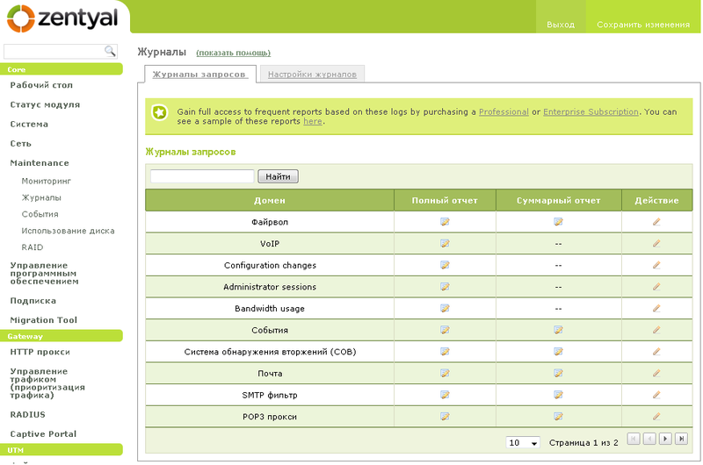Open the Enterprise Subscription link
Screen dimensions: 703x465
pyautogui.click(x=591, y=112)
